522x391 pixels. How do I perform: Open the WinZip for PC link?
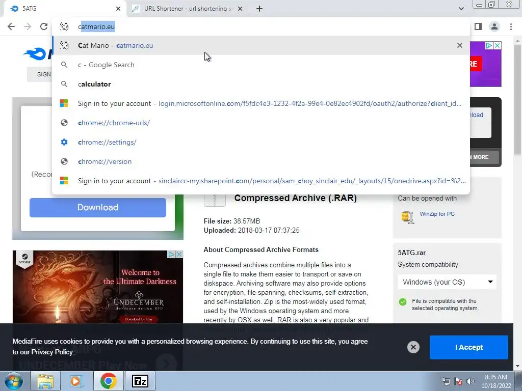pyautogui.click(x=437, y=214)
